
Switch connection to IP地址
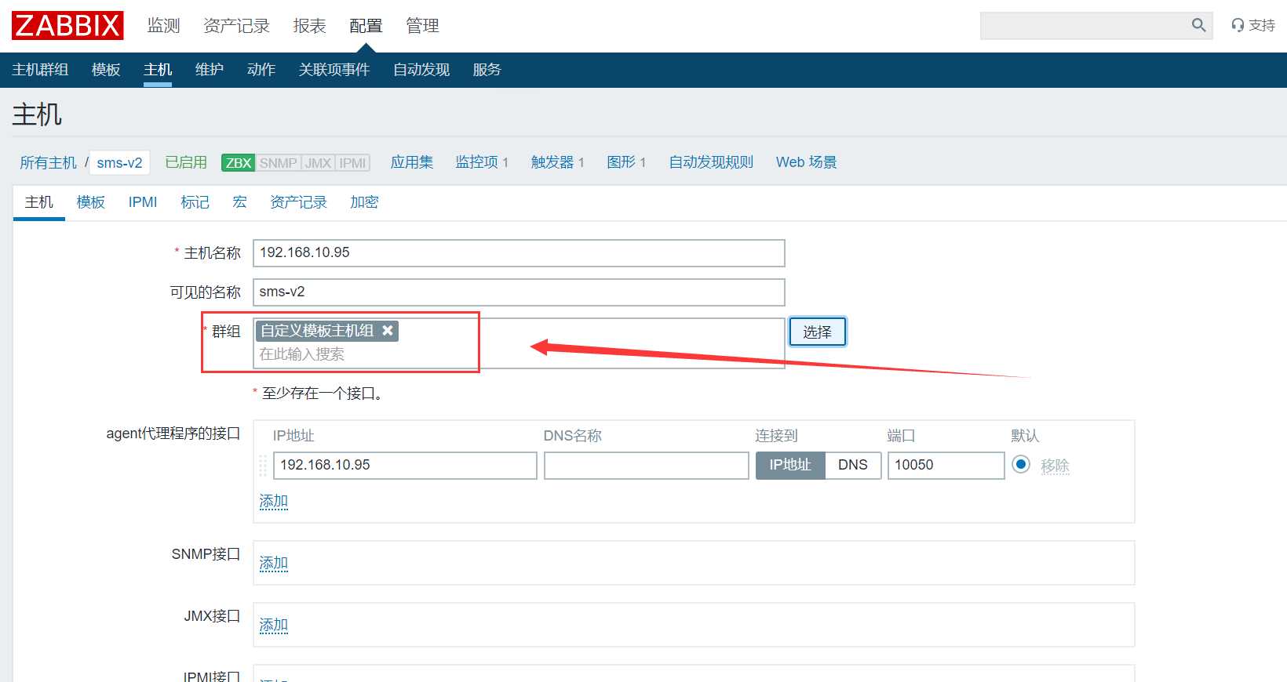click(x=790, y=465)
